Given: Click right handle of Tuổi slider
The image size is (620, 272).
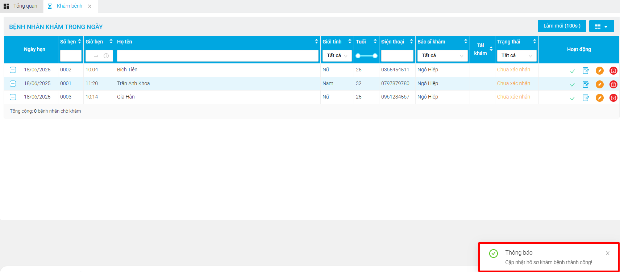Looking at the screenshot, I should (x=375, y=56).
